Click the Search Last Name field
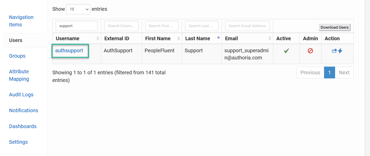 [x=202, y=26]
